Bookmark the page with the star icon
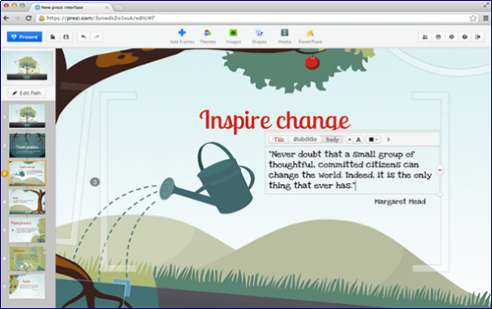This screenshot has width=492, height=309. pyautogui.click(x=473, y=18)
